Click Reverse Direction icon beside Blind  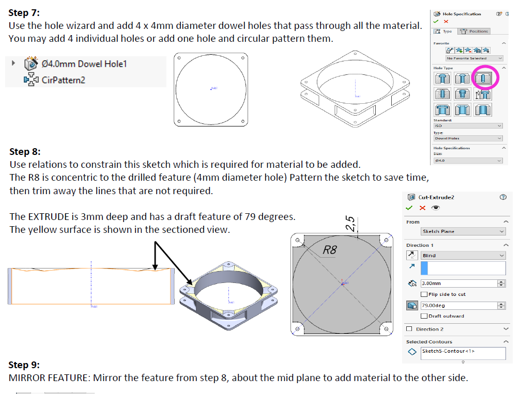(412, 255)
